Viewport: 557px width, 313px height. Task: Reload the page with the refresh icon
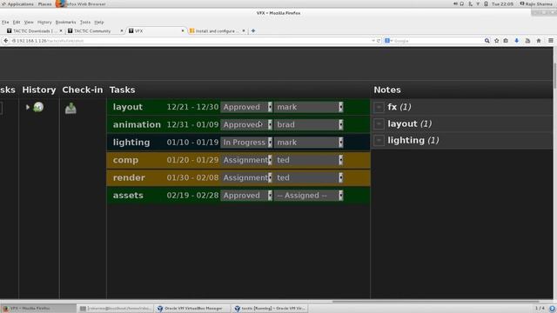pos(379,41)
